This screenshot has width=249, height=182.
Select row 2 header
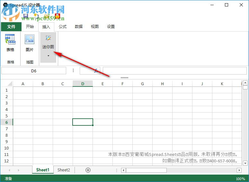tap(6, 96)
